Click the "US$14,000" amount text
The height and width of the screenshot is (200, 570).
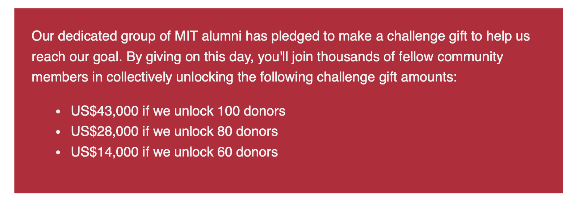click(x=105, y=152)
